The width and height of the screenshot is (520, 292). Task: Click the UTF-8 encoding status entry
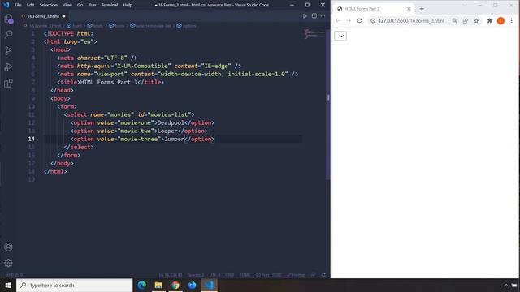tap(214, 275)
